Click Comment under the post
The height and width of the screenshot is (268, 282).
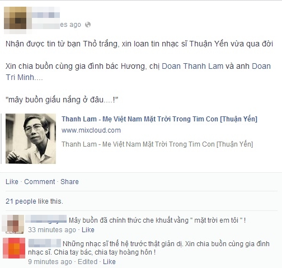pyautogui.click(x=40, y=182)
